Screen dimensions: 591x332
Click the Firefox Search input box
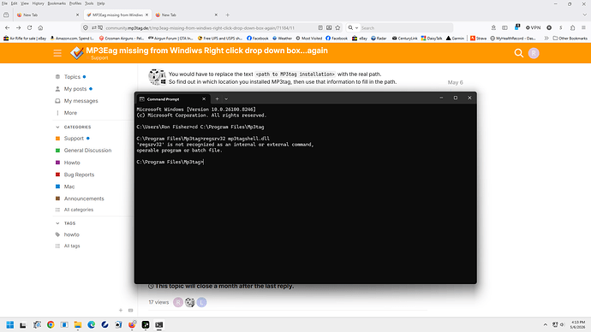click(405, 28)
